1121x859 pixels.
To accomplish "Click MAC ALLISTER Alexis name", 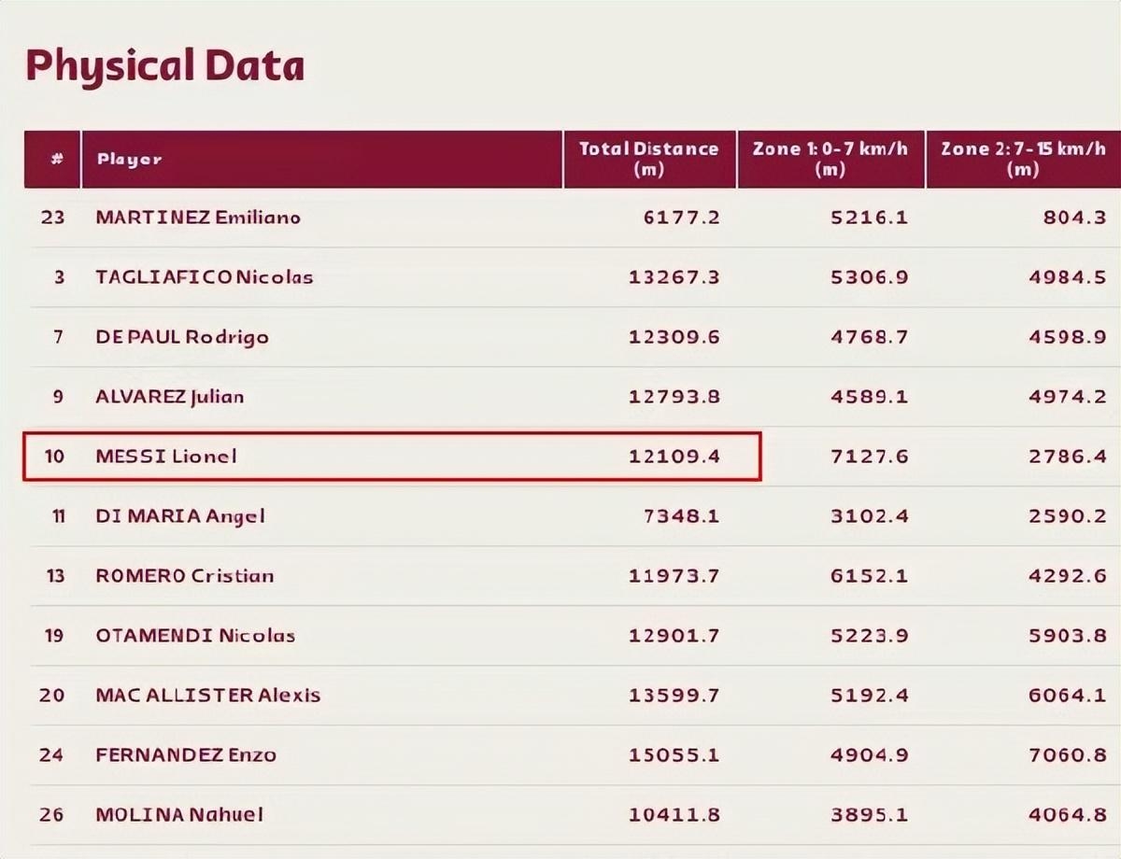I will 207,696.
